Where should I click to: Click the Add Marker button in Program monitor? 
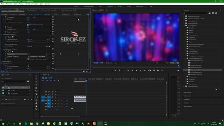115,70
